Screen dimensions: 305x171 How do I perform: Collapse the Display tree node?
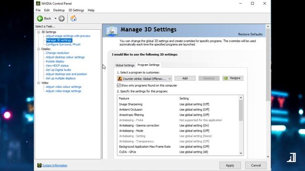[39, 49]
